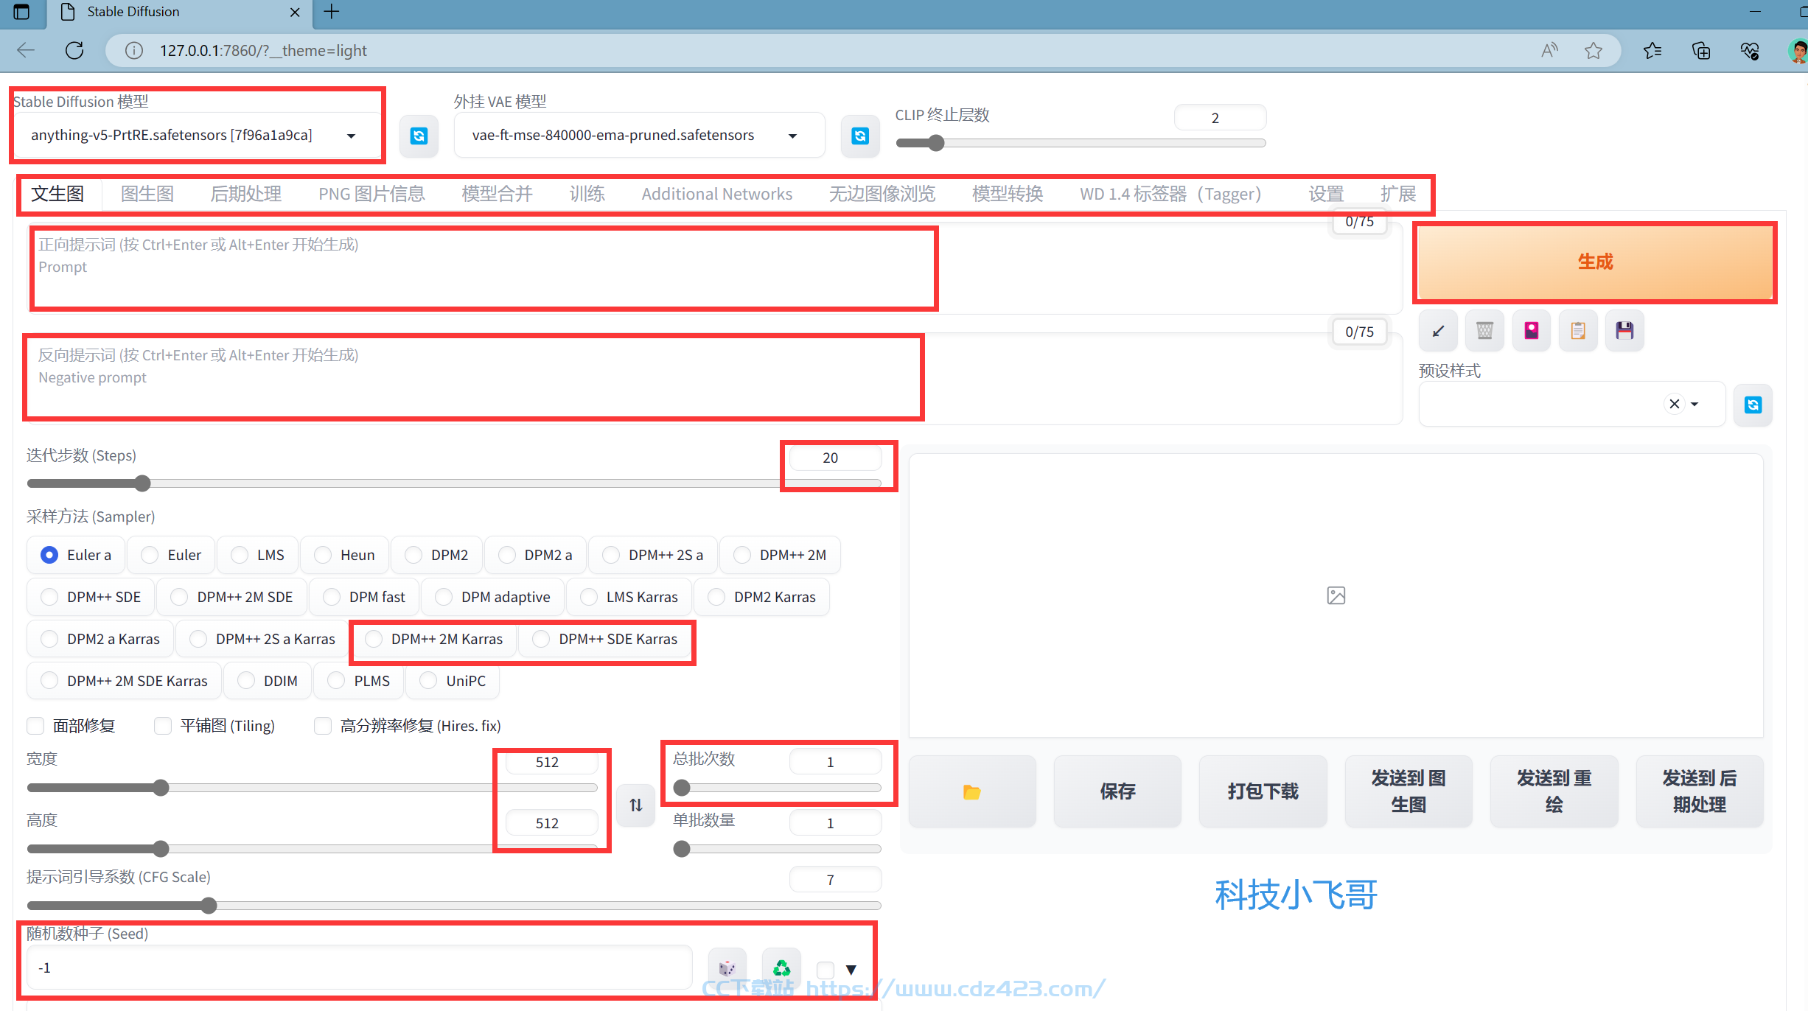This screenshot has height=1011, width=1808.
Task: Click the orange 生成 button
Action: pos(1595,262)
